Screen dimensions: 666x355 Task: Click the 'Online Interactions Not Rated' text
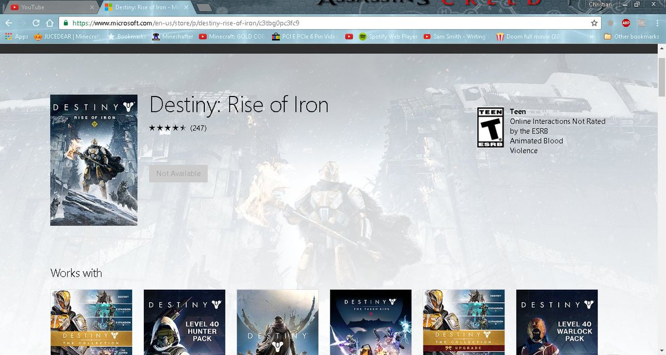click(558, 121)
